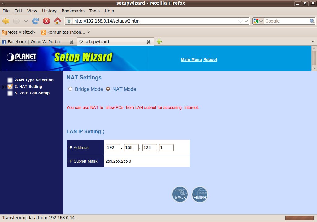
Task: Click the round BACK button
Action: (x=180, y=194)
